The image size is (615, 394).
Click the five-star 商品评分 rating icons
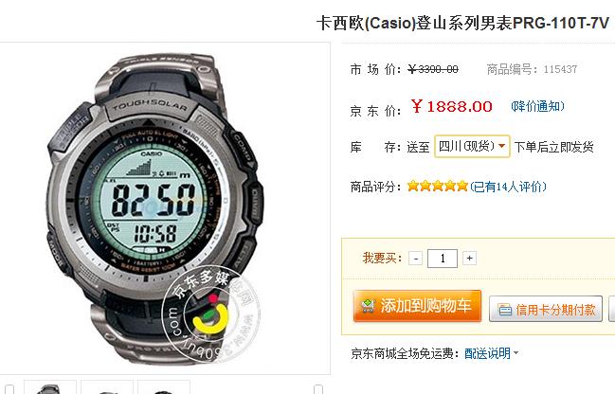[x=438, y=186]
